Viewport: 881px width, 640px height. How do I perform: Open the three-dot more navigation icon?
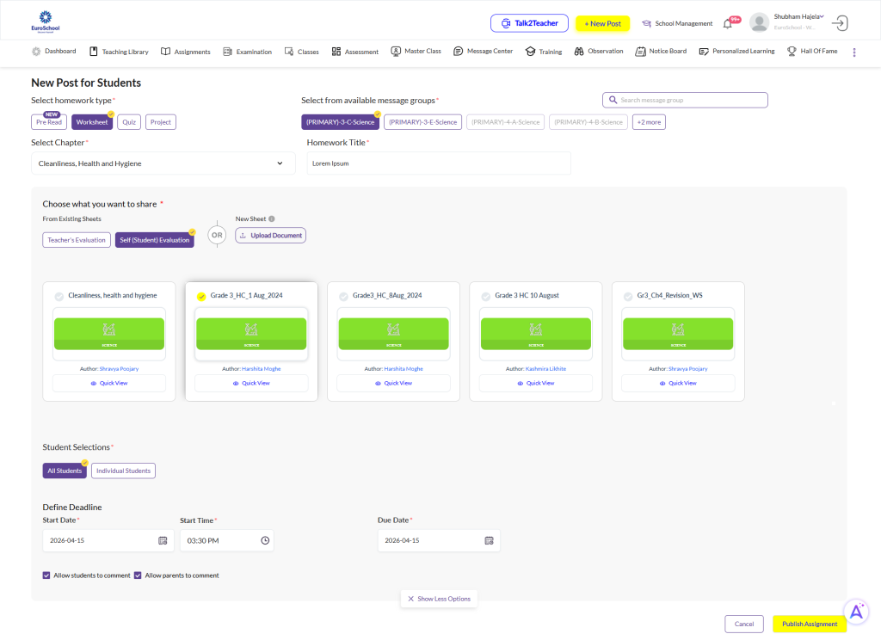coord(854,52)
